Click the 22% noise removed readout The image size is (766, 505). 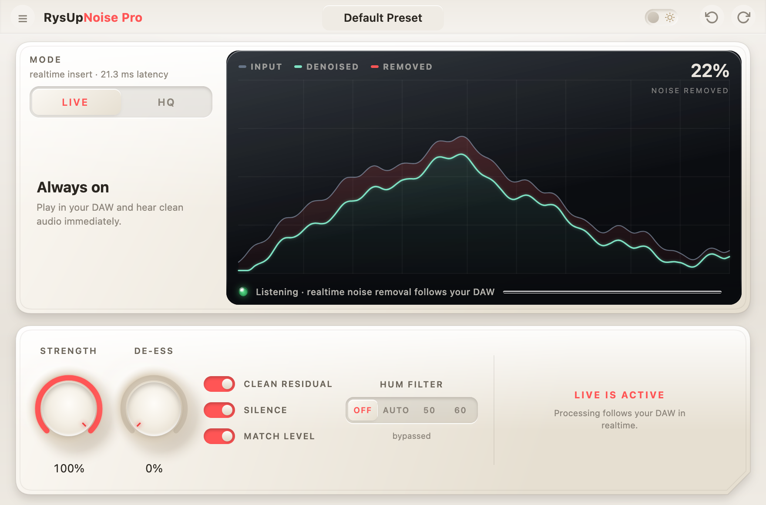[710, 71]
